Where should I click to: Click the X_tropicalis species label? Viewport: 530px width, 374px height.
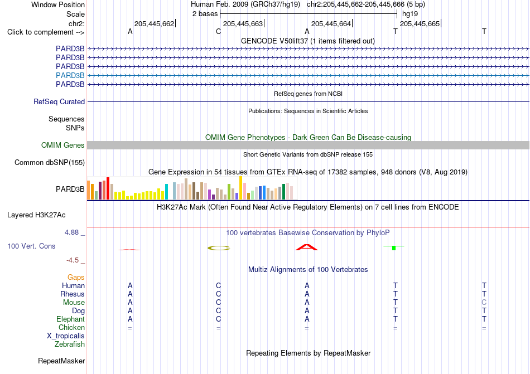click(x=66, y=336)
